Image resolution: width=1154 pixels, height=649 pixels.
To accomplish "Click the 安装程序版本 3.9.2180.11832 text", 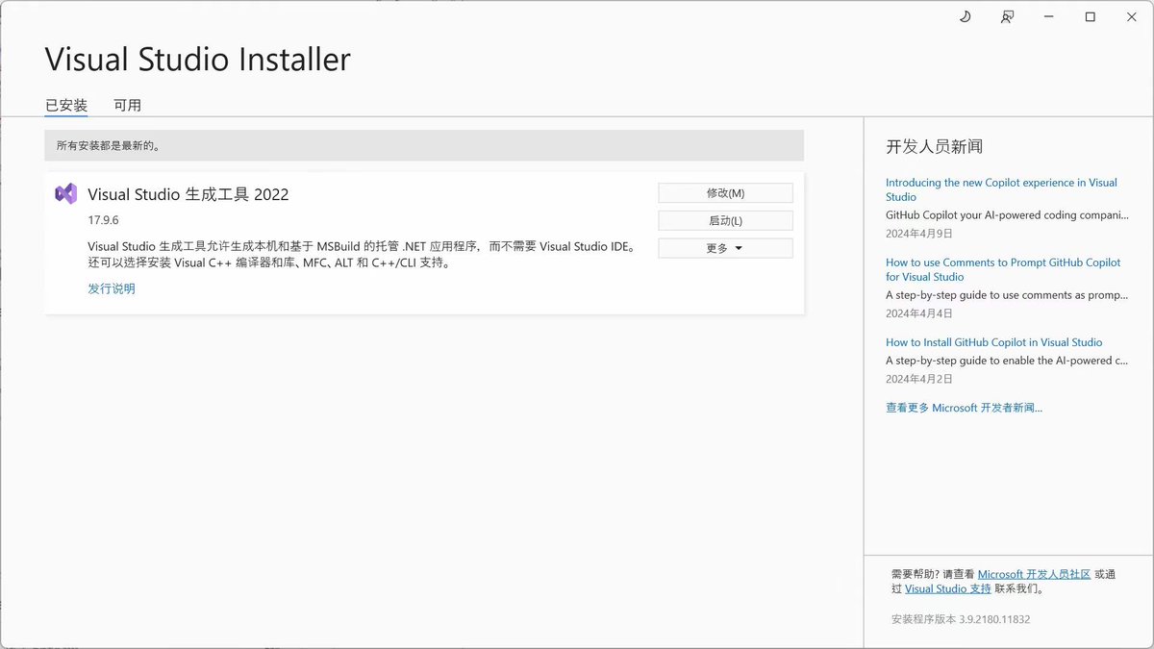I will (x=961, y=619).
